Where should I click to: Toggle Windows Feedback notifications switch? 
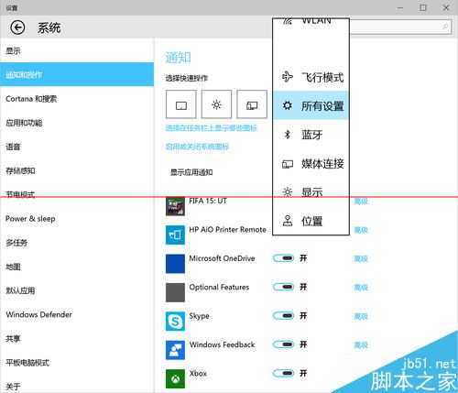[284, 344]
